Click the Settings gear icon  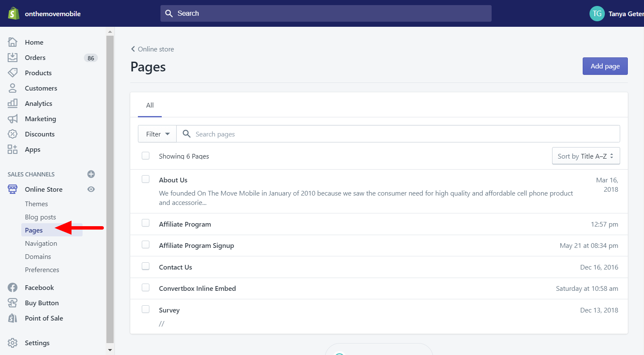click(13, 343)
